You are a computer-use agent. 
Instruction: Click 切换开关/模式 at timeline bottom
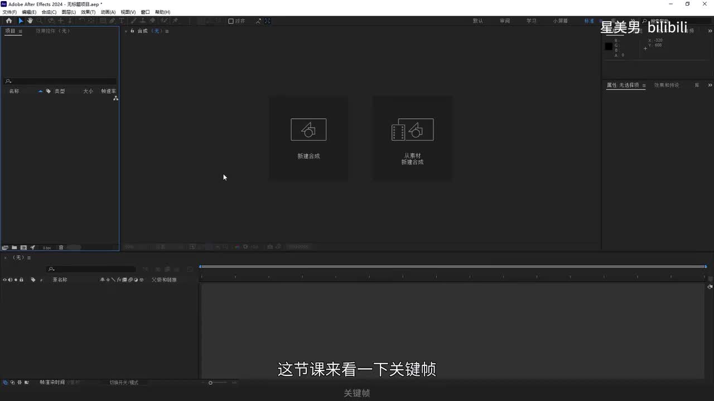[124, 383]
